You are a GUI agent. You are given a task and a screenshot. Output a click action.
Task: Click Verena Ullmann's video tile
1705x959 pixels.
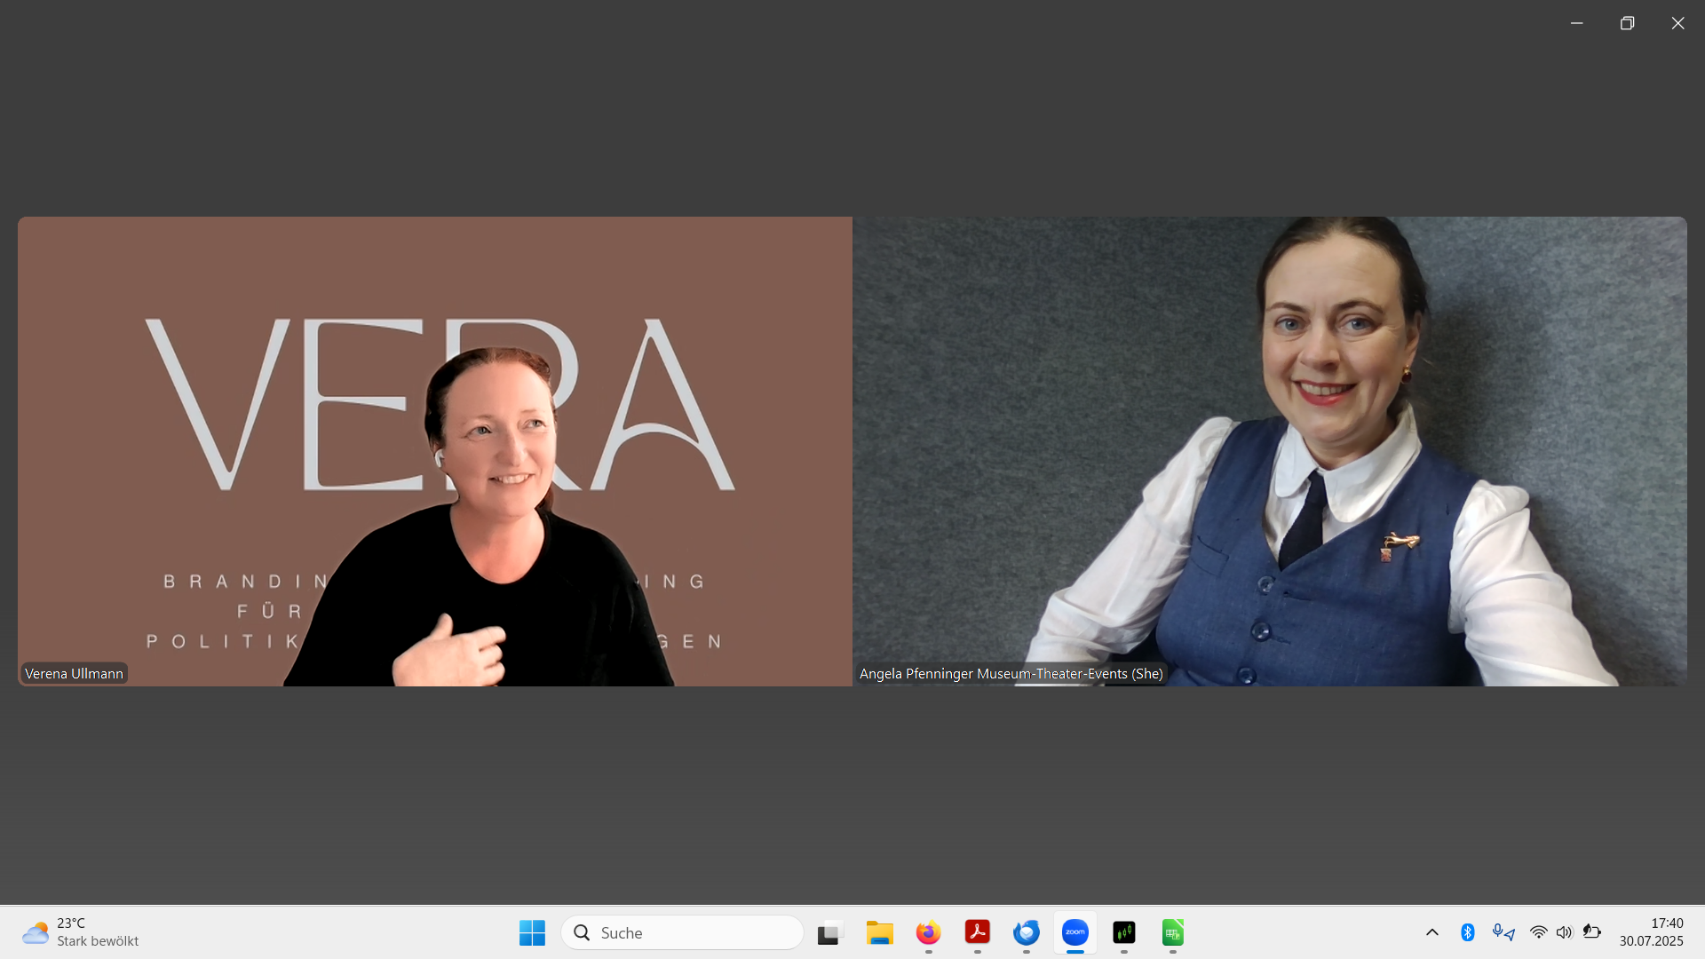[435, 451]
